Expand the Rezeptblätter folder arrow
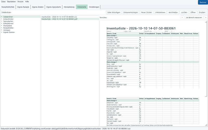Image resolution: width=208 pixels, height=130 pixels. click(x=2, y=28)
